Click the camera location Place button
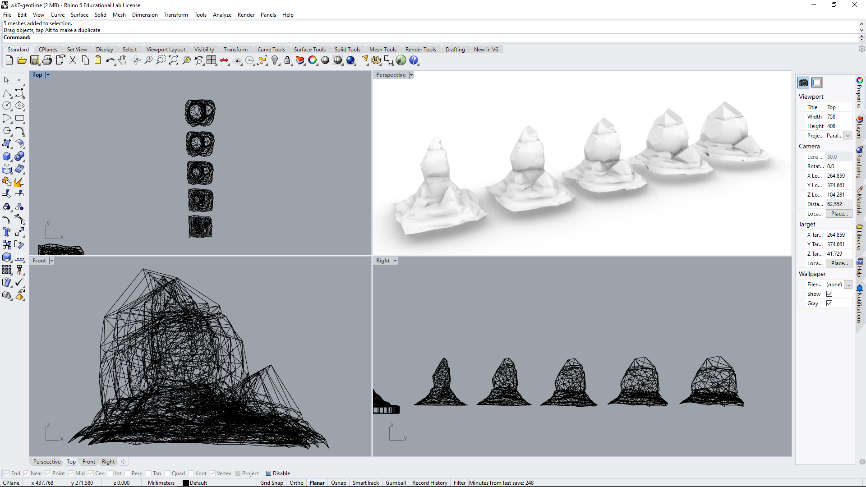Viewport: 866px width, 487px height. 839,213
